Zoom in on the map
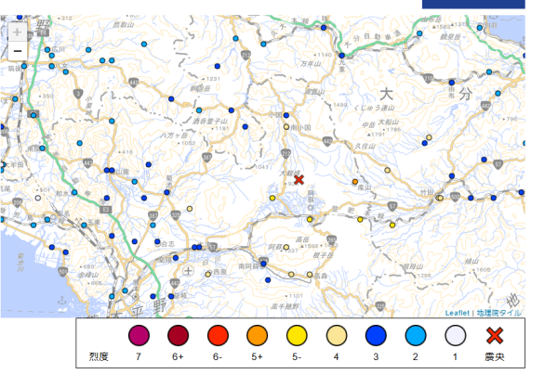The height and width of the screenshot is (374, 558). [x=17, y=32]
